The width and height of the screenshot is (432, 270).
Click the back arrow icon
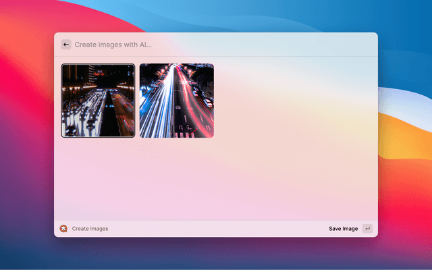click(x=66, y=45)
